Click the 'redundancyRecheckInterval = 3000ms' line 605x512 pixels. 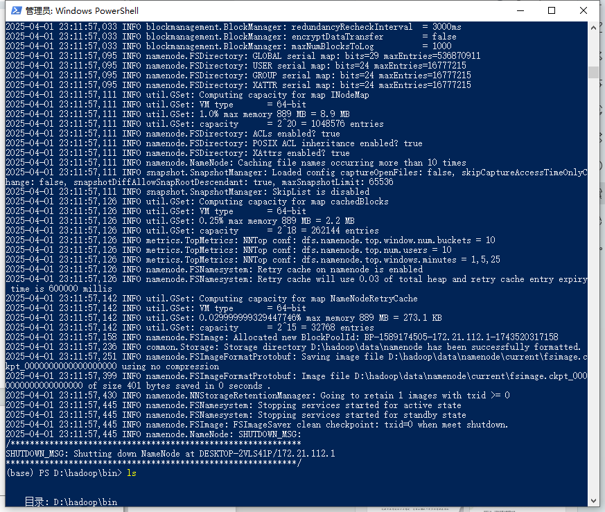234,27
